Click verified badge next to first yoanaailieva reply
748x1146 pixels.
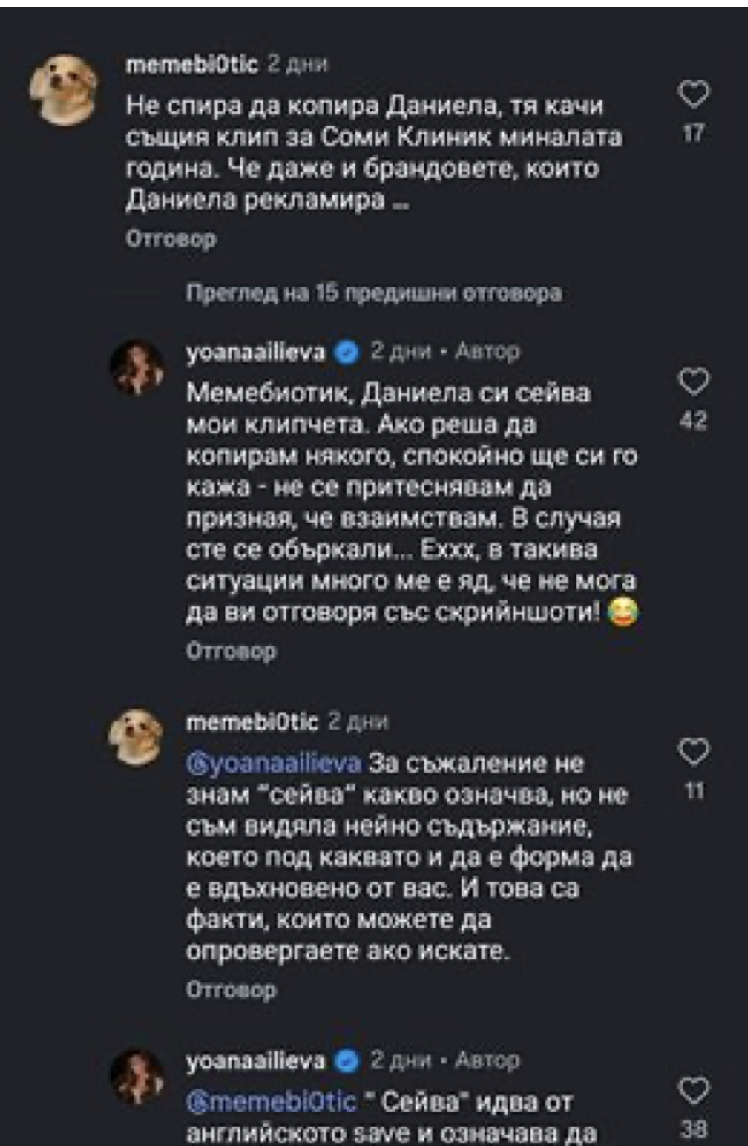(347, 354)
